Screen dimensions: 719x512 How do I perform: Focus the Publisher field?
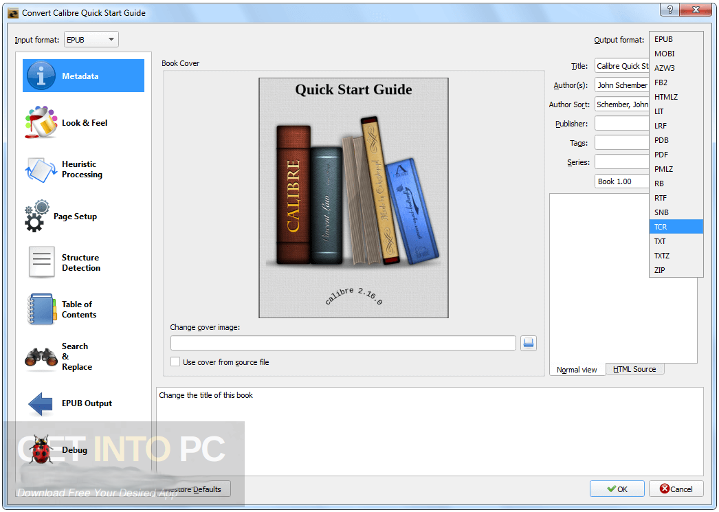coord(622,123)
